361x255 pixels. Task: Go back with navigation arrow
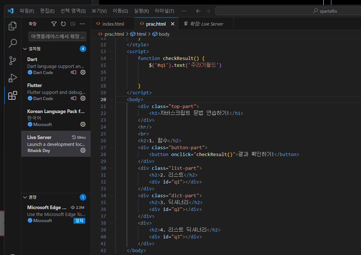pyautogui.click(x=198, y=11)
